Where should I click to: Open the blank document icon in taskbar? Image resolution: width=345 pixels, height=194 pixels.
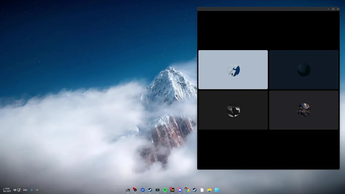coord(202,190)
